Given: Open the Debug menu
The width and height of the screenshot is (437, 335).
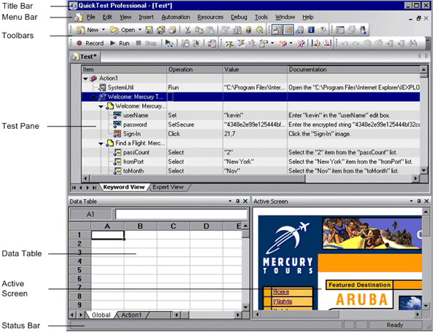Looking at the screenshot, I should point(239,17).
